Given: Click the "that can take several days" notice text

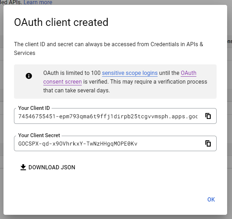Looking at the screenshot, I should click(77, 90).
